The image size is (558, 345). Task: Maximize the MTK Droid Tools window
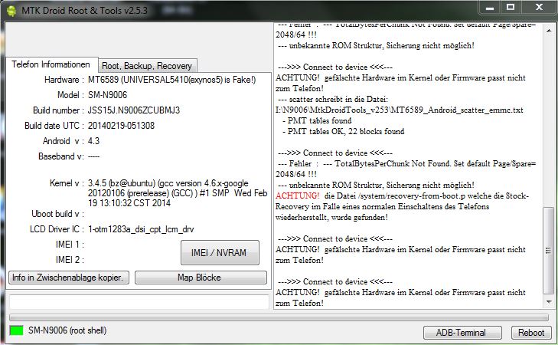(511, 7)
